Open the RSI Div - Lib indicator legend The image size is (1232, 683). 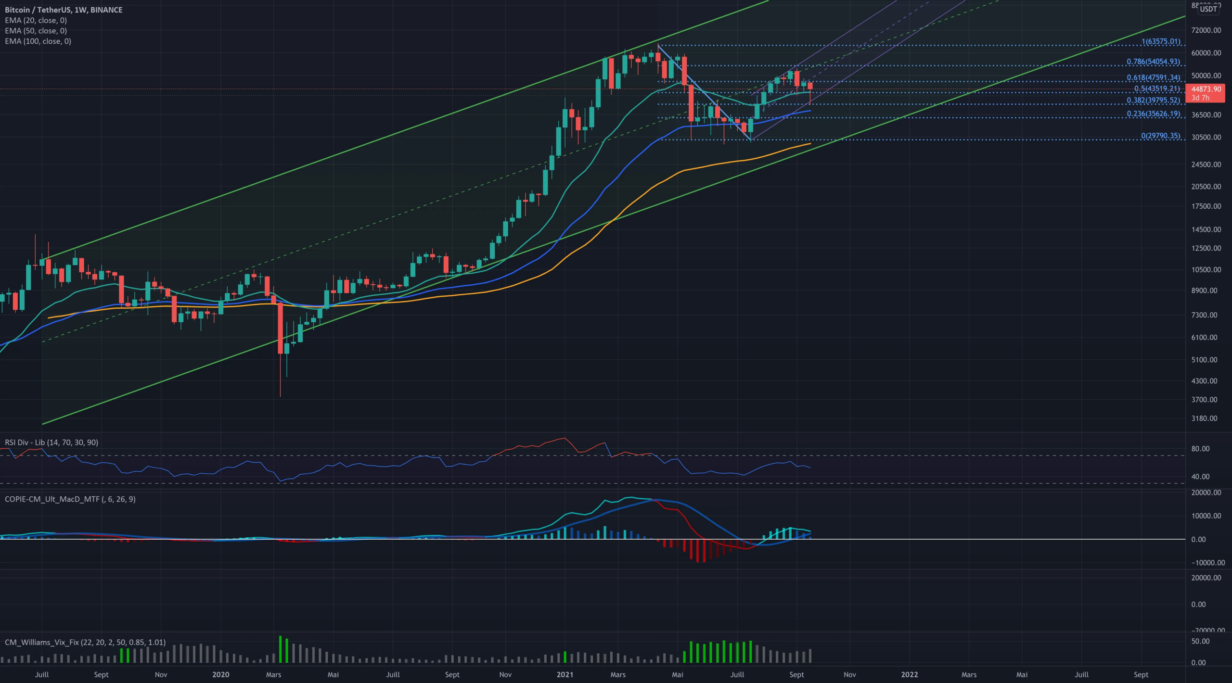click(51, 442)
